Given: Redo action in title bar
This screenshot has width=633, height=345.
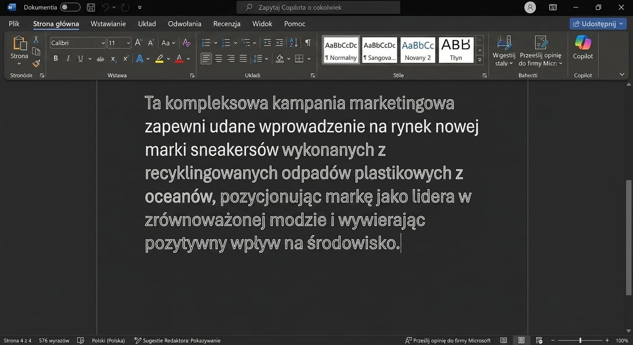Looking at the screenshot, I should coord(125,7).
